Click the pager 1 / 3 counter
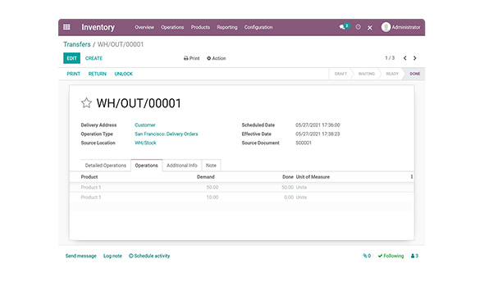 tap(390, 58)
